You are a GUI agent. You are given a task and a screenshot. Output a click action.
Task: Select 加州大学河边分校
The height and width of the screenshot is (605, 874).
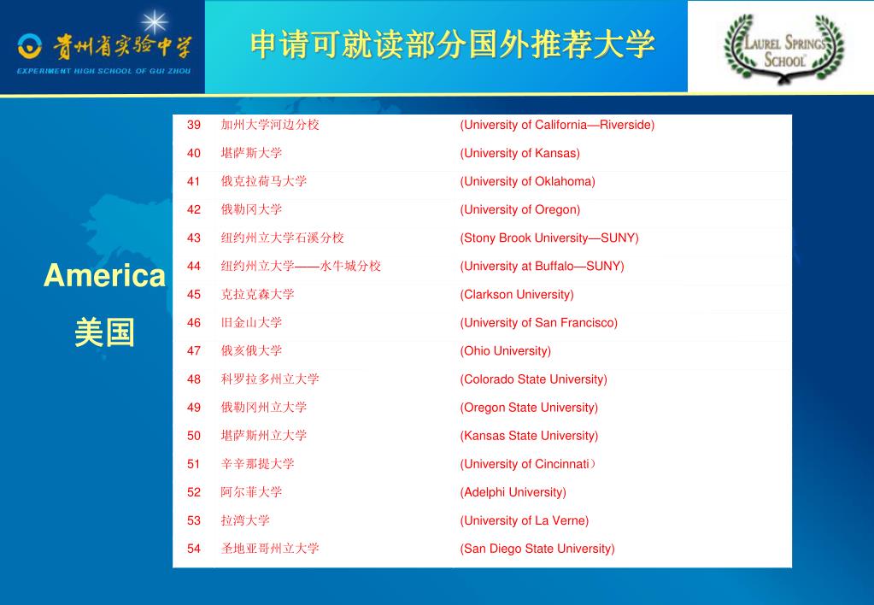270,125
